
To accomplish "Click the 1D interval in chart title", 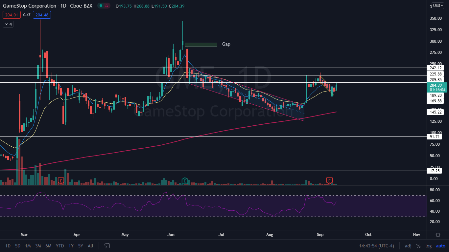I will point(64,6).
